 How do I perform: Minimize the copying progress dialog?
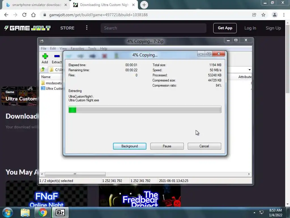click(201, 54)
